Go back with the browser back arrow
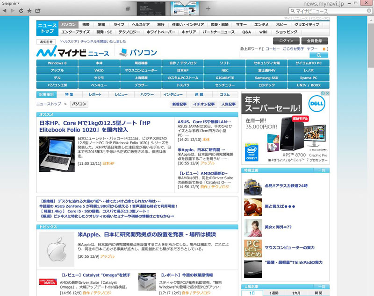This screenshot has width=374, height=296. (x=5, y=11)
